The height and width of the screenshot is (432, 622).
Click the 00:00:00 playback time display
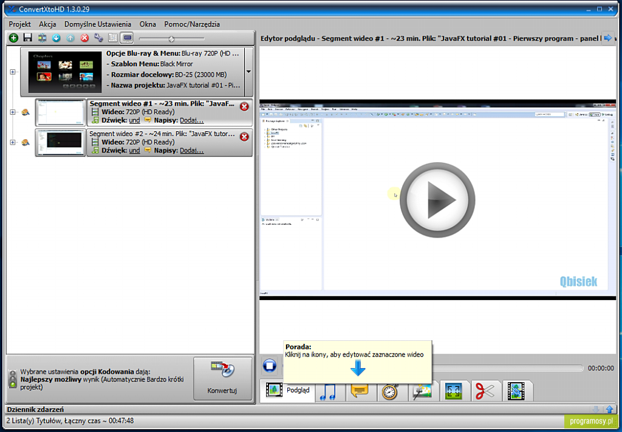[x=601, y=368]
